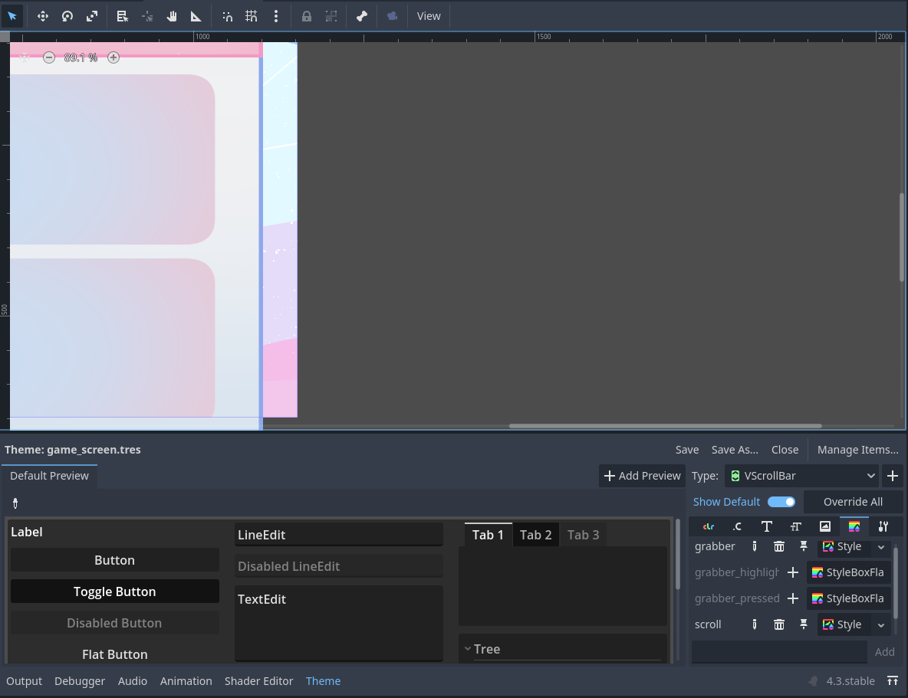
Task: Toggle grid snapping icon
Action: pos(252,16)
